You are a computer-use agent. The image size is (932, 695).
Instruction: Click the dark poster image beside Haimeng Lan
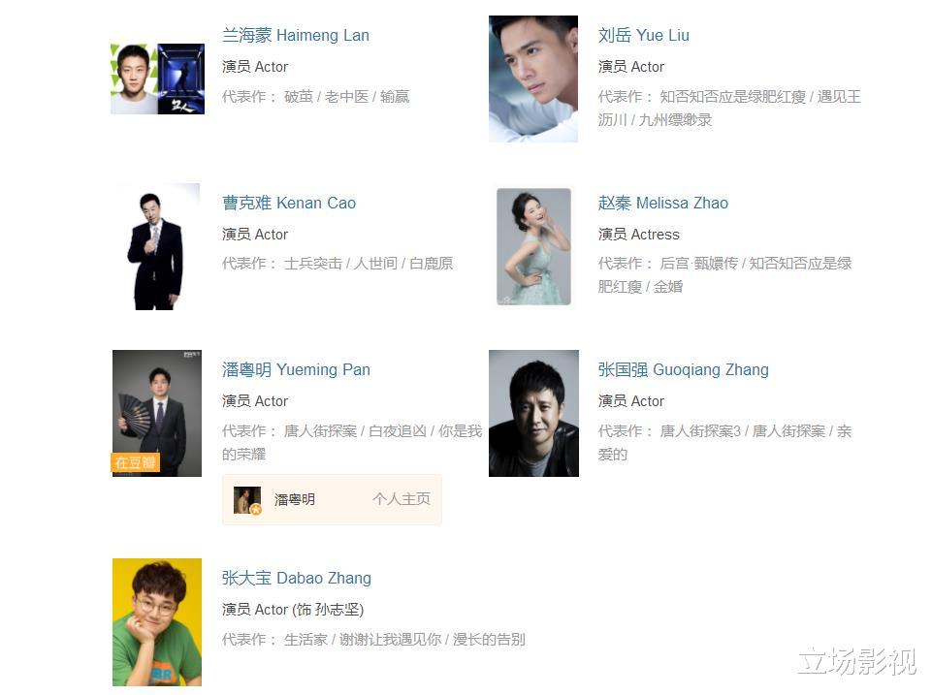[181, 79]
